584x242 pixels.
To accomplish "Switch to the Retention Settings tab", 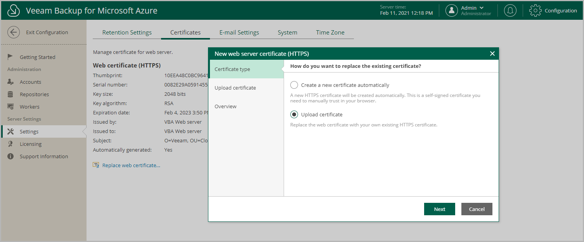I will [127, 33].
